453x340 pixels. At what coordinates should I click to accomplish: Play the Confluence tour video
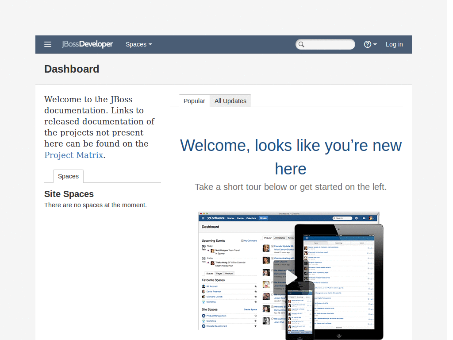[291, 277]
